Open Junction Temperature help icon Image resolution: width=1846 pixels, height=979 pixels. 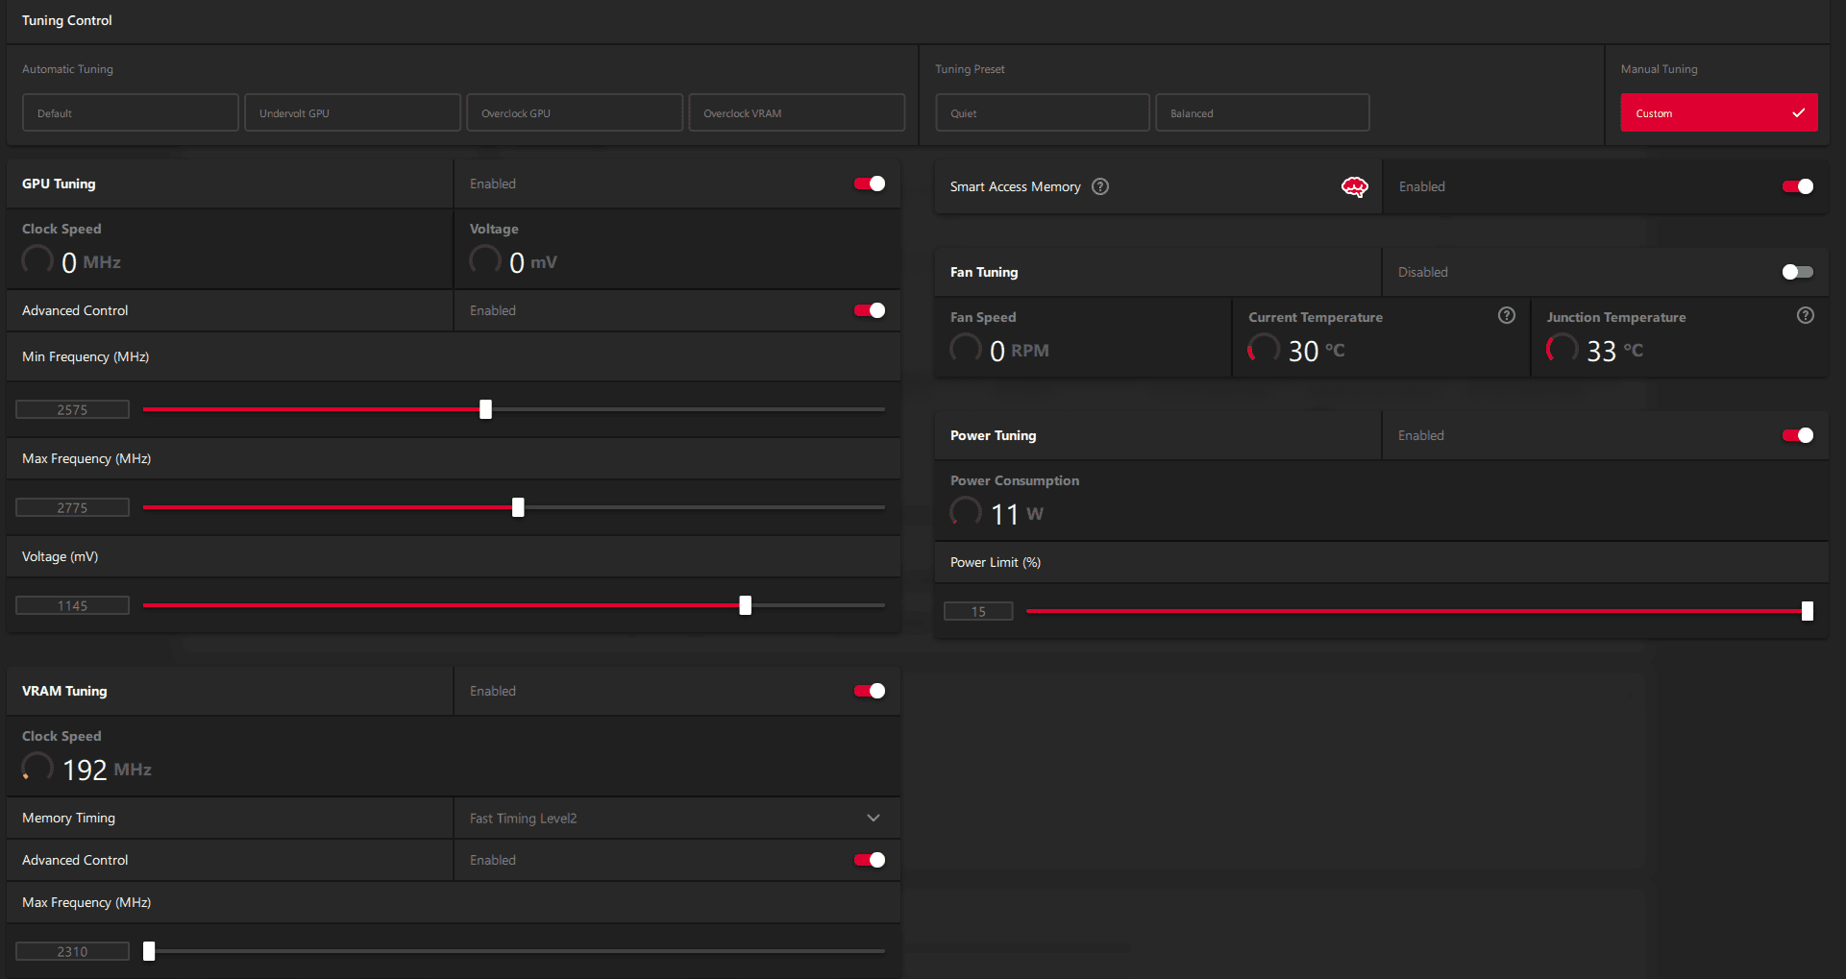click(1806, 315)
